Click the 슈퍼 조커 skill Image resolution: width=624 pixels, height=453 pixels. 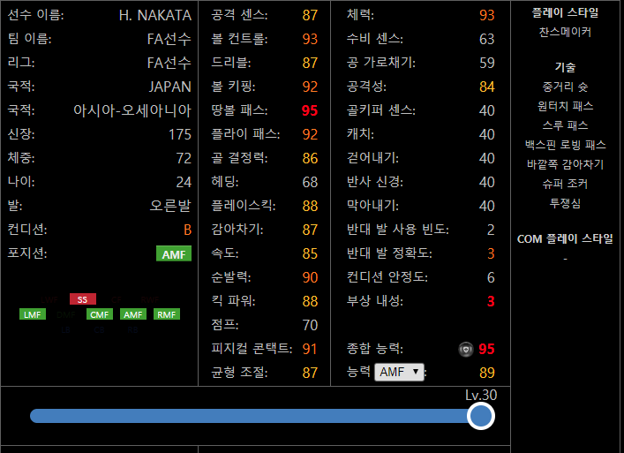(565, 184)
